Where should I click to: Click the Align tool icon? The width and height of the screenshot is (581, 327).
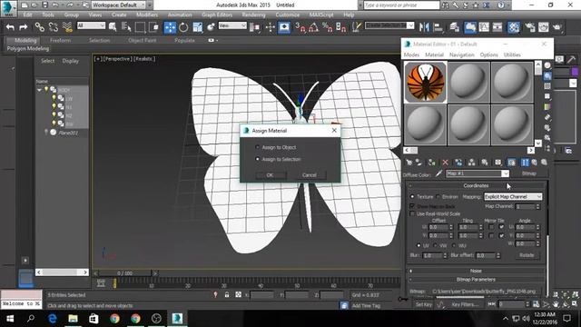(x=438, y=27)
